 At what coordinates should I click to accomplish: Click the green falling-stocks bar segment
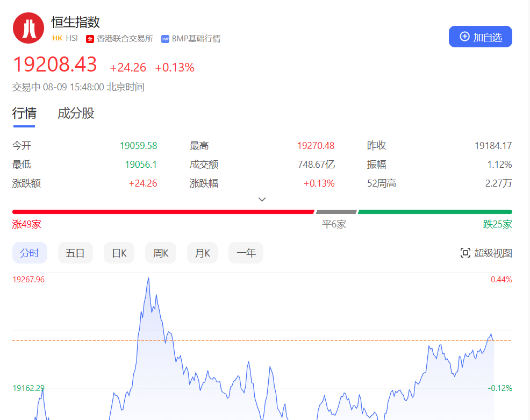[x=435, y=212]
